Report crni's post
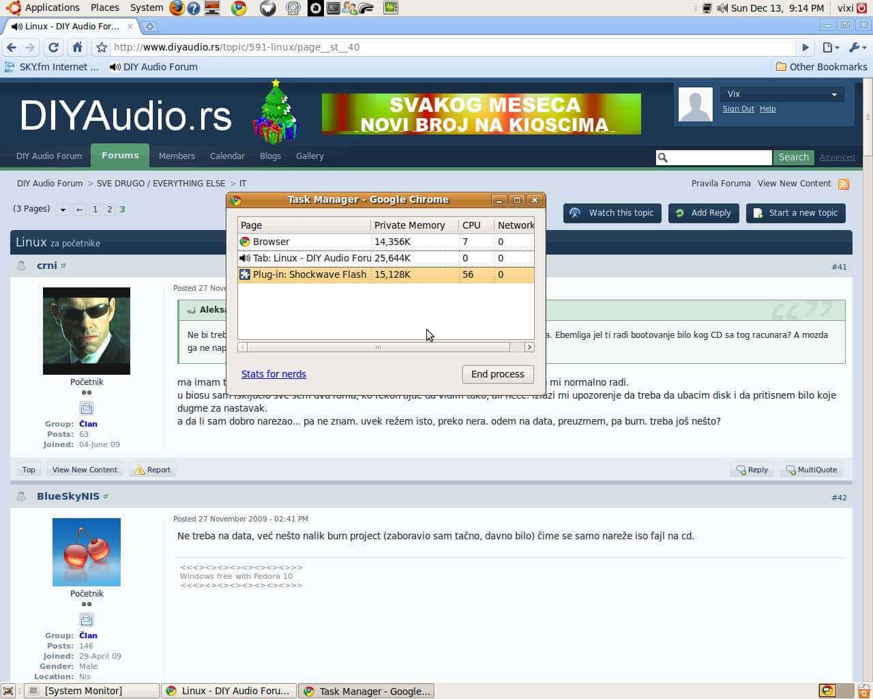Viewport: 873px width, 699px height. coord(153,470)
